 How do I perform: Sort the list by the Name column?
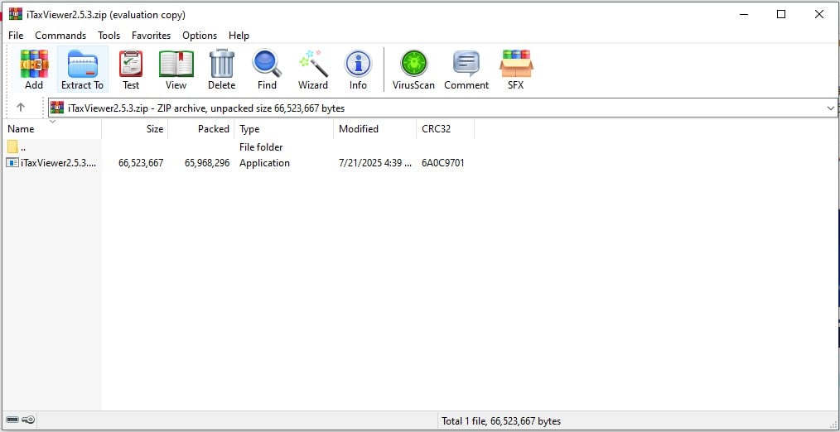[x=51, y=129]
